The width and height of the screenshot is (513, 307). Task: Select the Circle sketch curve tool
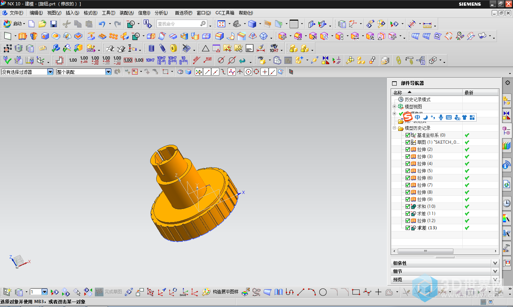pyautogui.click(x=323, y=292)
